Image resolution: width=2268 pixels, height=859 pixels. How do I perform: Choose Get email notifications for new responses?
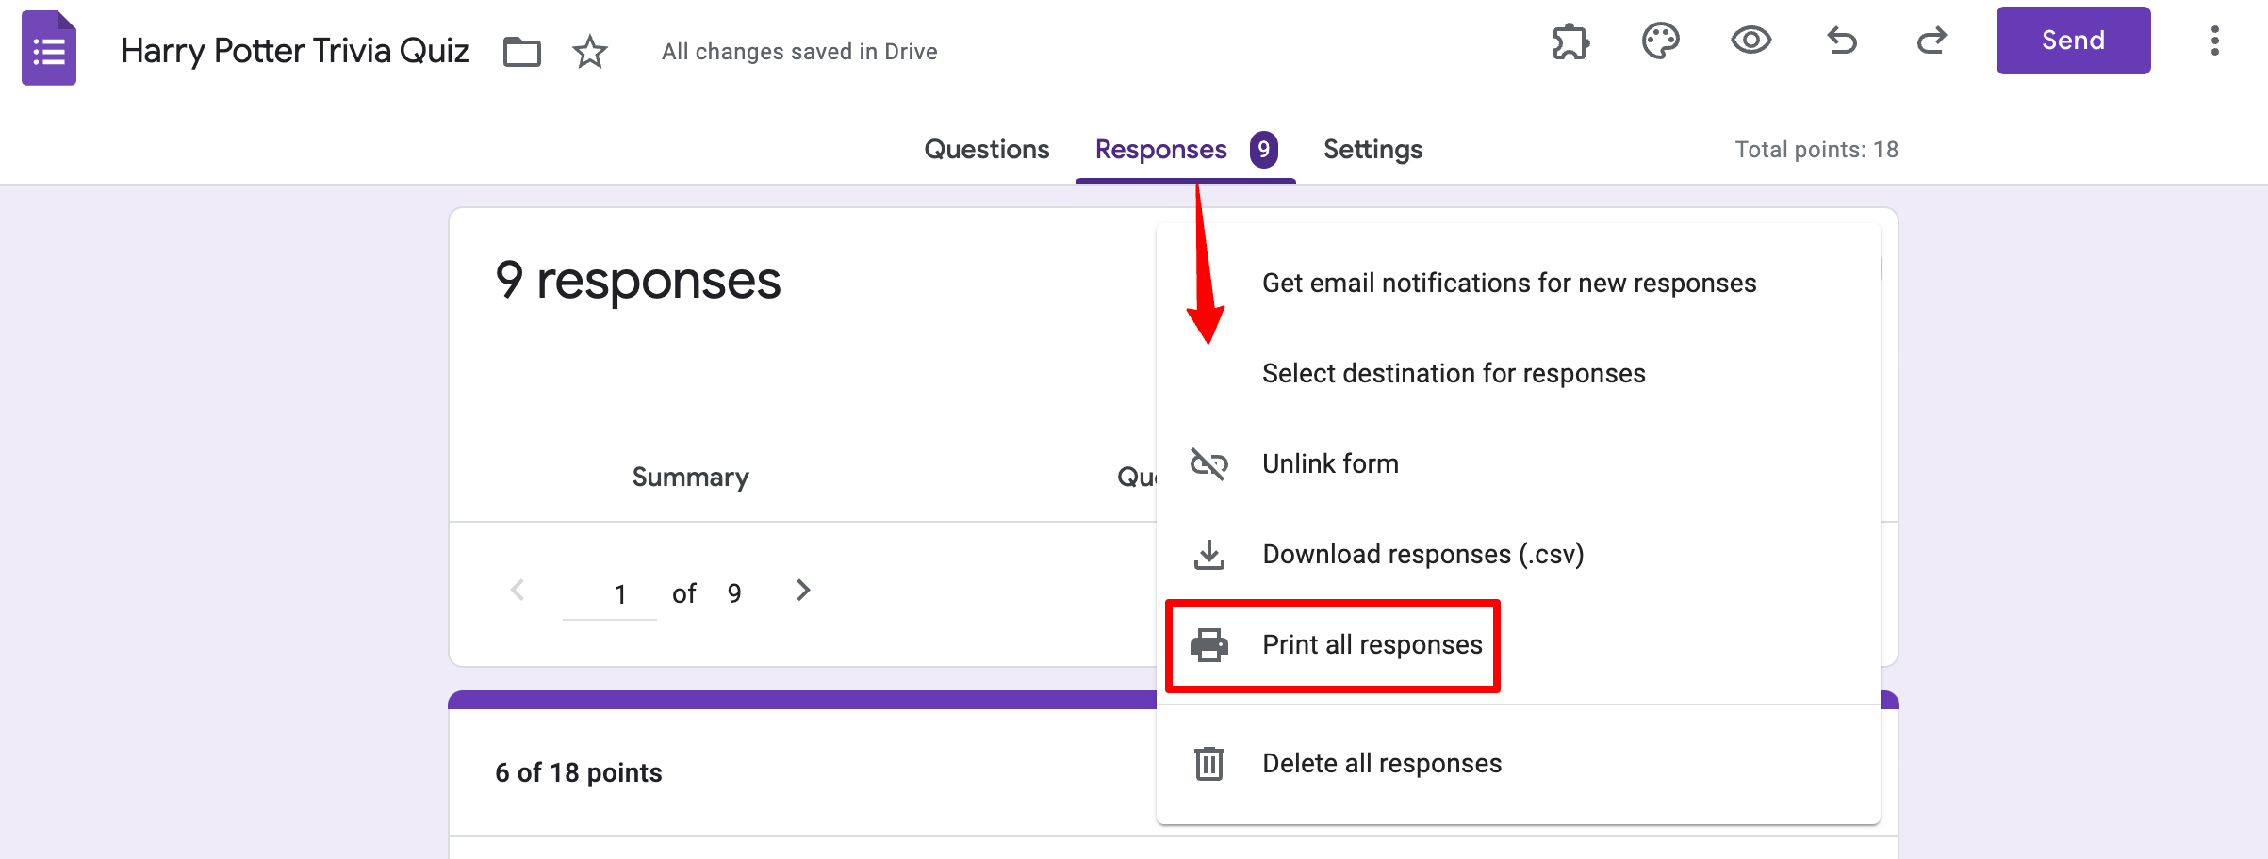point(1518,283)
